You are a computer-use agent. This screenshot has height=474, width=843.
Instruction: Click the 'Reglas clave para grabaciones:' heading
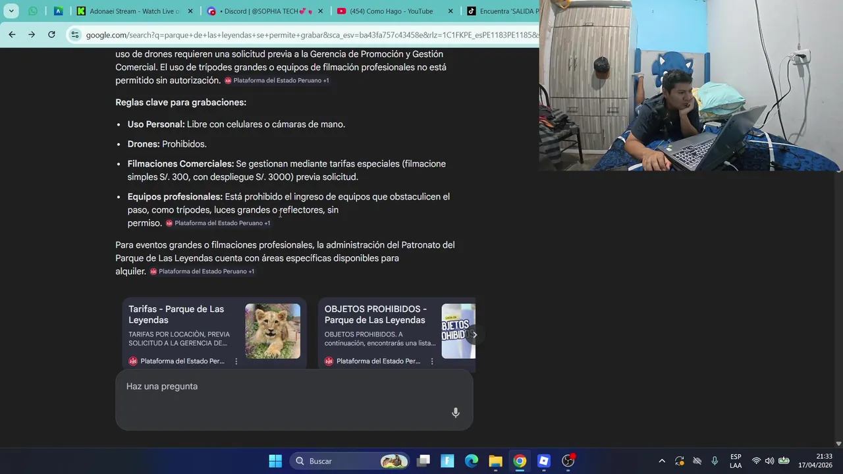click(x=181, y=103)
